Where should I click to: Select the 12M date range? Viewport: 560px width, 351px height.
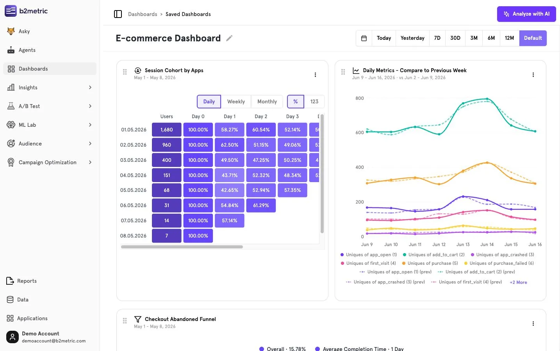pyautogui.click(x=509, y=38)
